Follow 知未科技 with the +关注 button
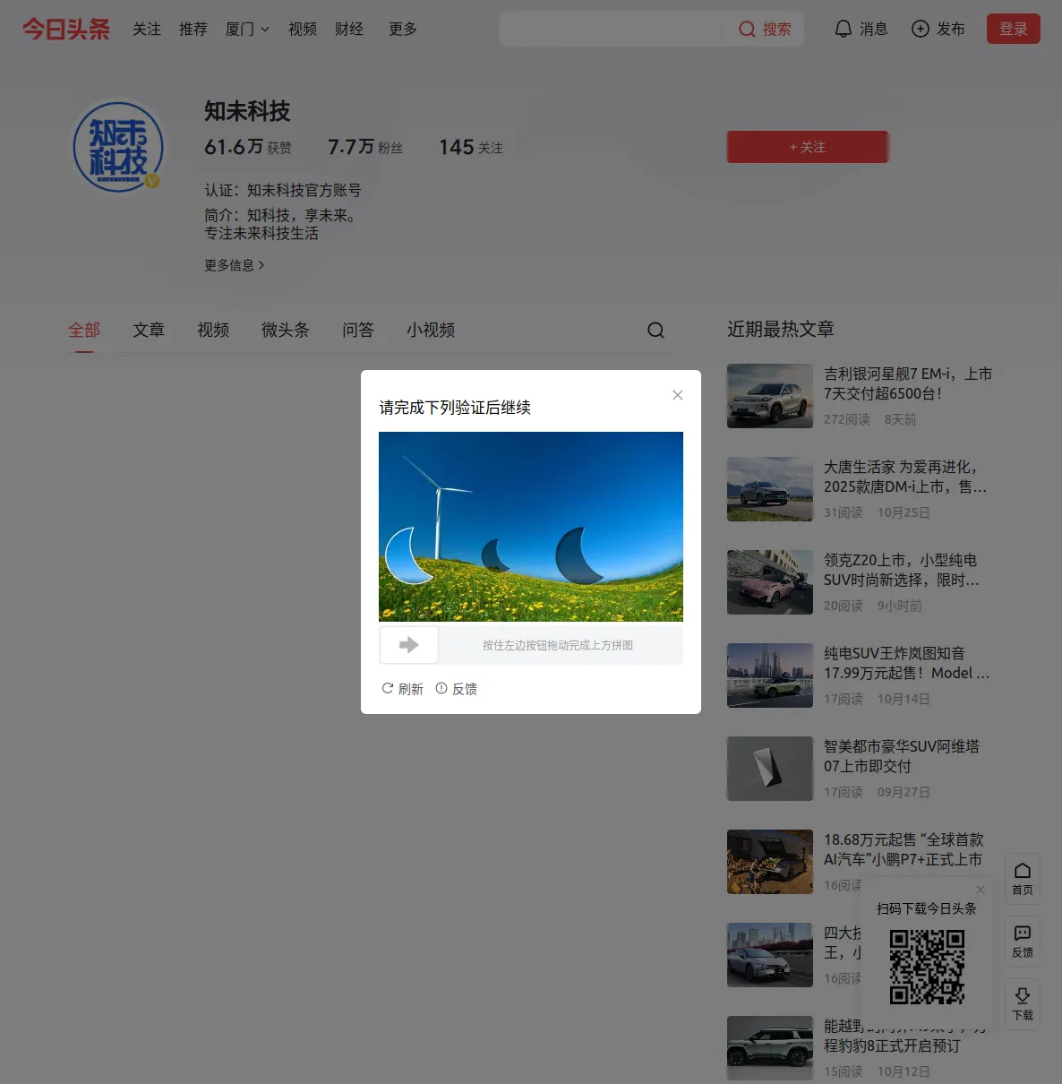 (808, 147)
